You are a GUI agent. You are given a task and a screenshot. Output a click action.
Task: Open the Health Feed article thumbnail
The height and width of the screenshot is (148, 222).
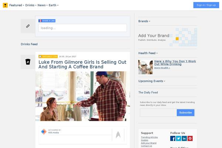(x=145, y=67)
